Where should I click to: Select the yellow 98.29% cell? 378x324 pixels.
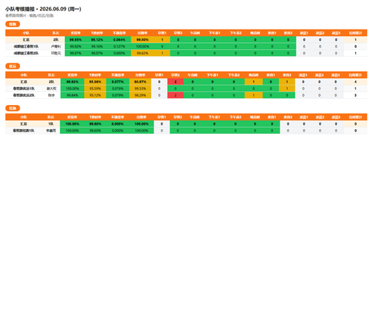(140, 95)
